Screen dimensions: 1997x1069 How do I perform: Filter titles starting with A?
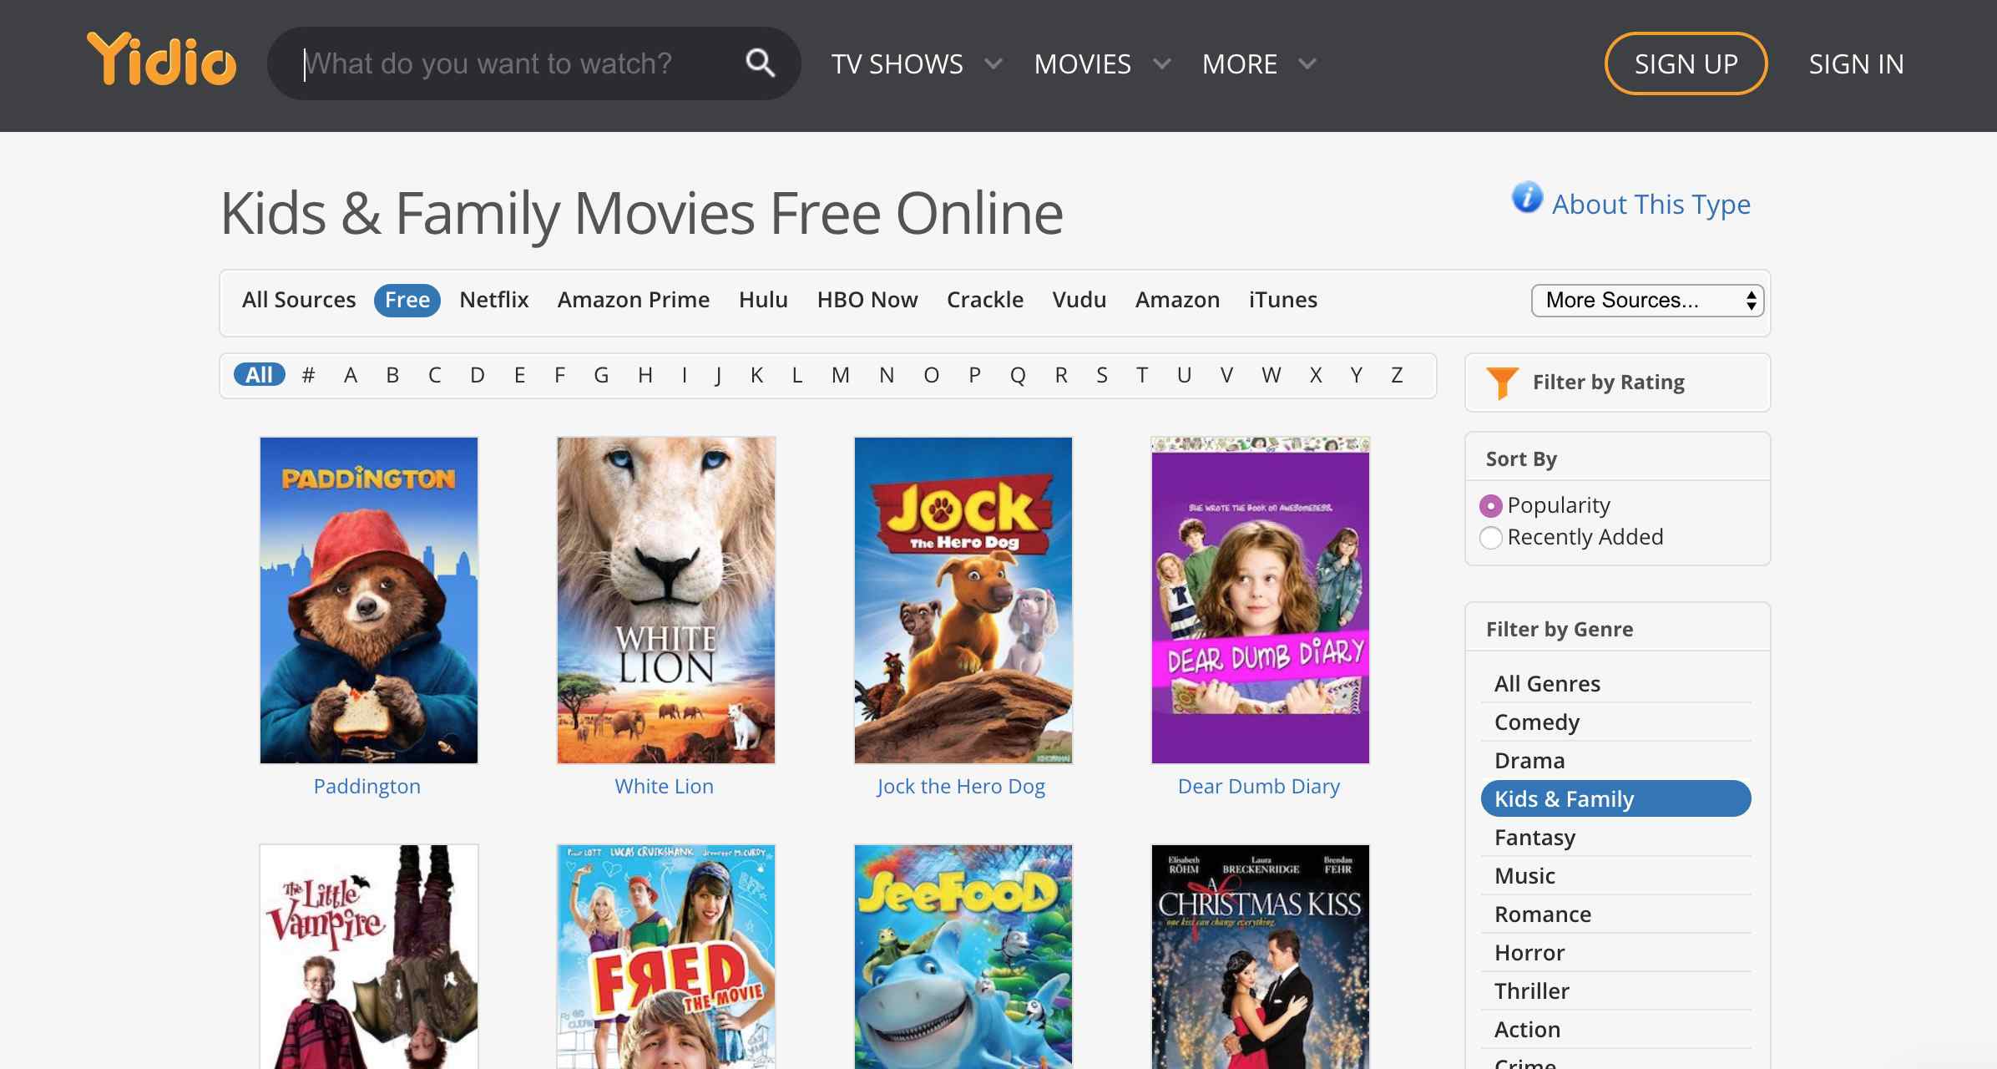(x=351, y=375)
